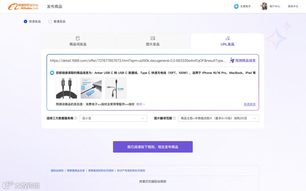Image resolution: width=306 pixels, height=191 pixels.
Task: Open the 简体中文 language dropdown
Action: pyautogui.click(x=295, y=7)
